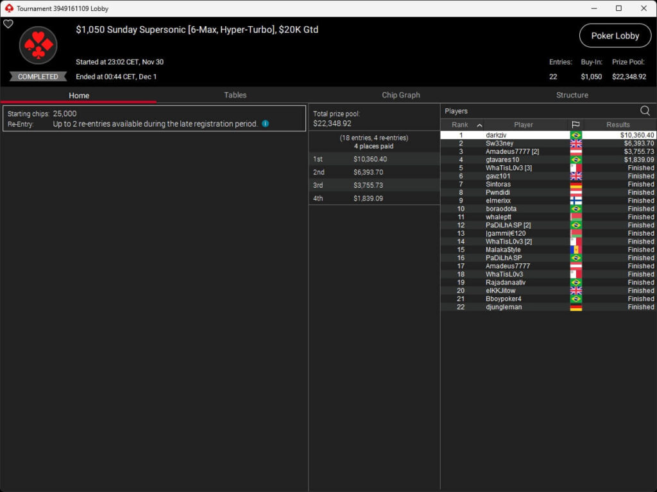This screenshot has height=492, width=657.
Task: Click the red tournament suits logo
Action: click(38, 45)
